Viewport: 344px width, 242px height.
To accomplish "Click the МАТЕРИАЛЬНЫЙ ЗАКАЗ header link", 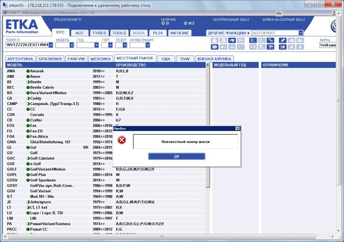I will tap(231, 20).
